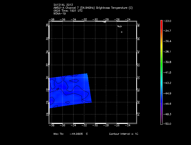Screen dimensions: 191x145
Task: Click the AMSU-A Channel 7 title line
Action: click(93, 8)
